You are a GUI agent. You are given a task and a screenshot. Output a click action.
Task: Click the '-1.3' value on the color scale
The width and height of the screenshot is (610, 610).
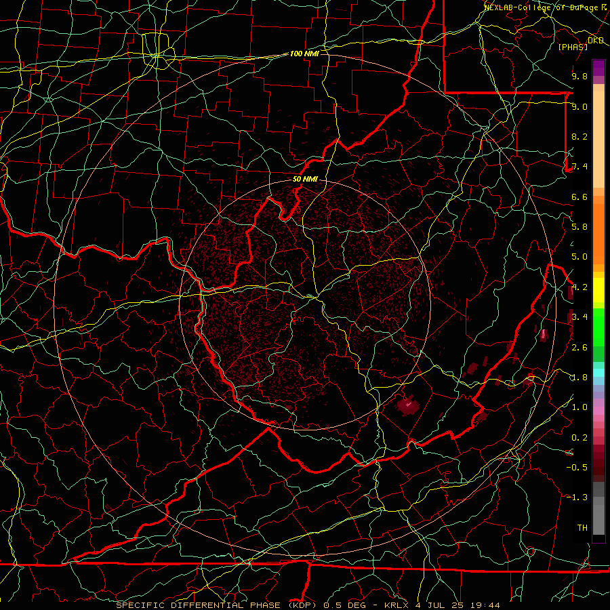pos(577,497)
